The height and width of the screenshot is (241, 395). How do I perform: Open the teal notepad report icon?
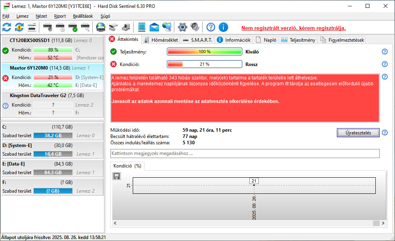click(142, 27)
